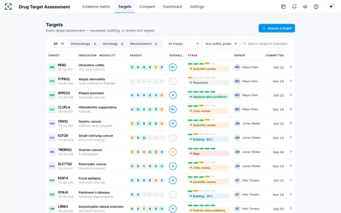
Task: Sort by the OVERALL column header
Action: click(x=176, y=55)
